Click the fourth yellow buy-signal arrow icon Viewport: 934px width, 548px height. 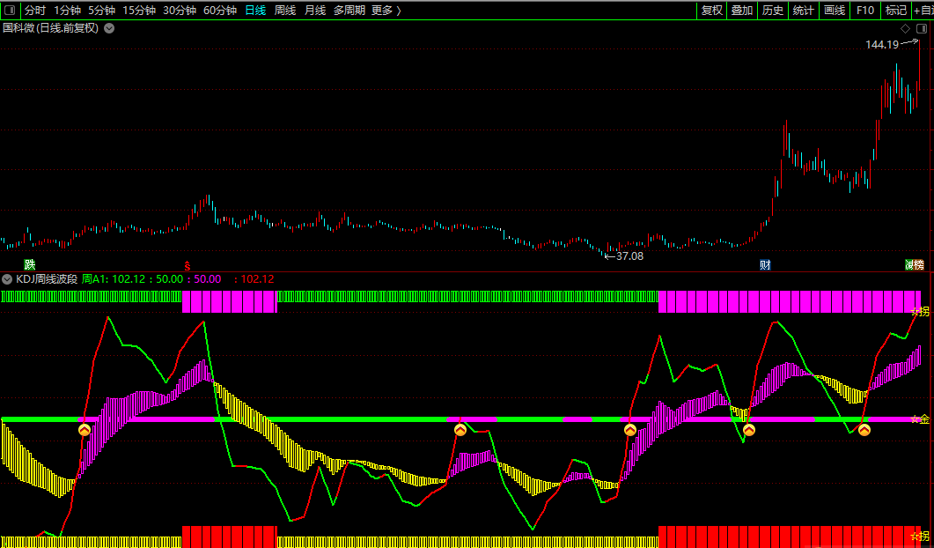(x=749, y=430)
